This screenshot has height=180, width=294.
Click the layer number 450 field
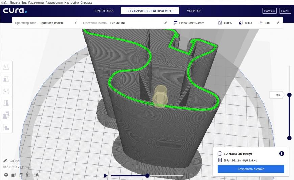278,95
